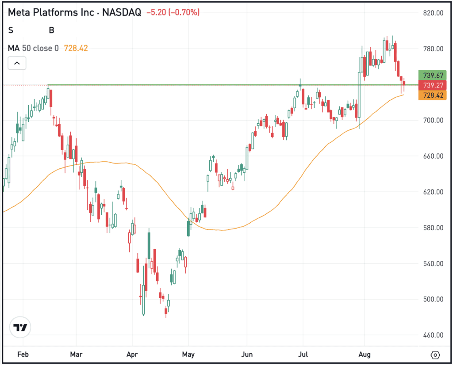The width and height of the screenshot is (453, 365).
Task: Click the 500.00 price axis label
Action: click(x=433, y=299)
